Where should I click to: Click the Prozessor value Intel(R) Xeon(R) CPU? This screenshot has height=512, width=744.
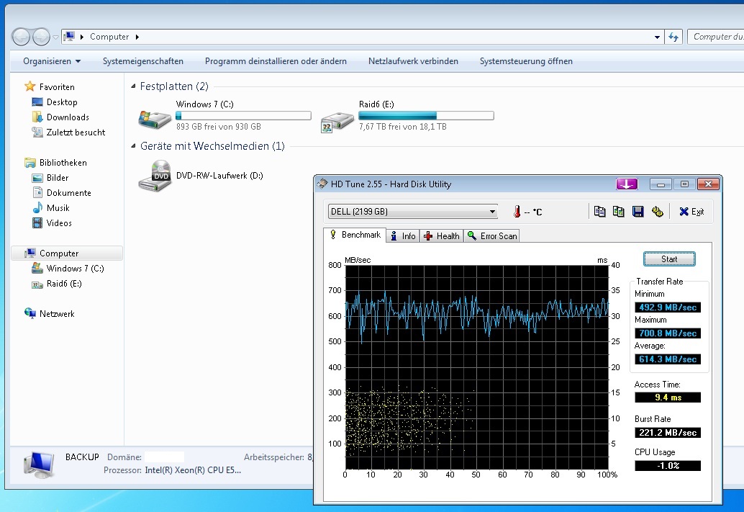193,470
